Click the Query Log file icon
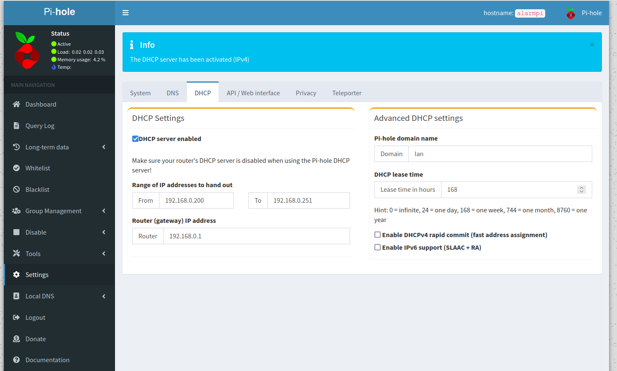 coord(16,125)
